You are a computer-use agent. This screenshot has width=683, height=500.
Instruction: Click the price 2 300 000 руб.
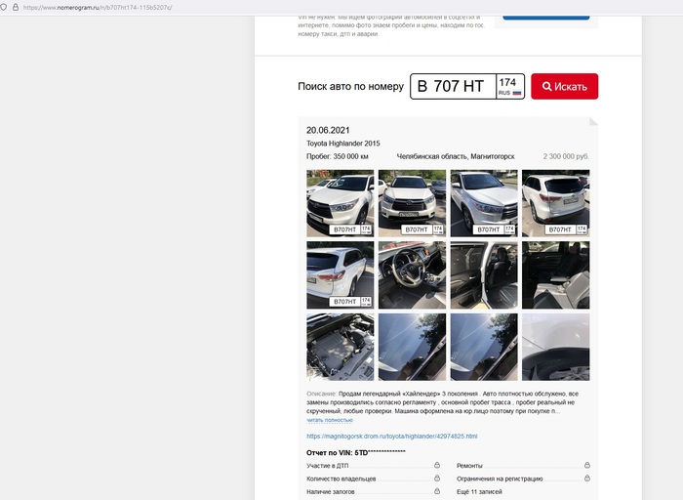click(566, 156)
